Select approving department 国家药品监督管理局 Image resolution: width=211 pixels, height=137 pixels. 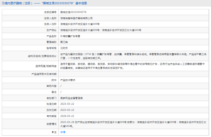pos(71,98)
